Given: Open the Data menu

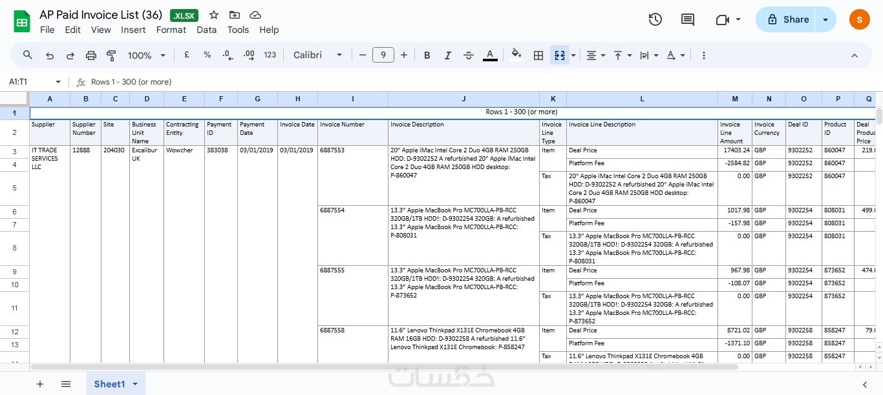Looking at the screenshot, I should 207,30.
